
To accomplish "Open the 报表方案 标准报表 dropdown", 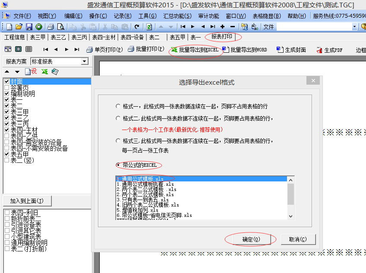I will 85,61.
